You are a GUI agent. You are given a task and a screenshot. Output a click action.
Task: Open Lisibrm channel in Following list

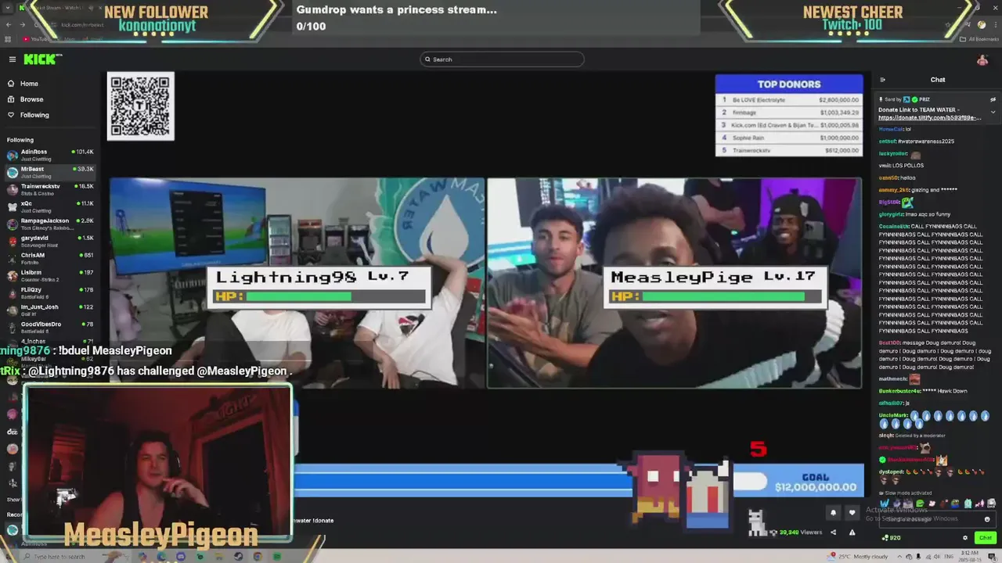(50, 275)
